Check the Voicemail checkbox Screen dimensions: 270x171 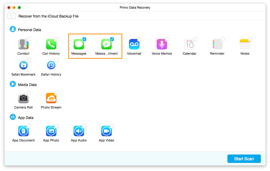140,39
